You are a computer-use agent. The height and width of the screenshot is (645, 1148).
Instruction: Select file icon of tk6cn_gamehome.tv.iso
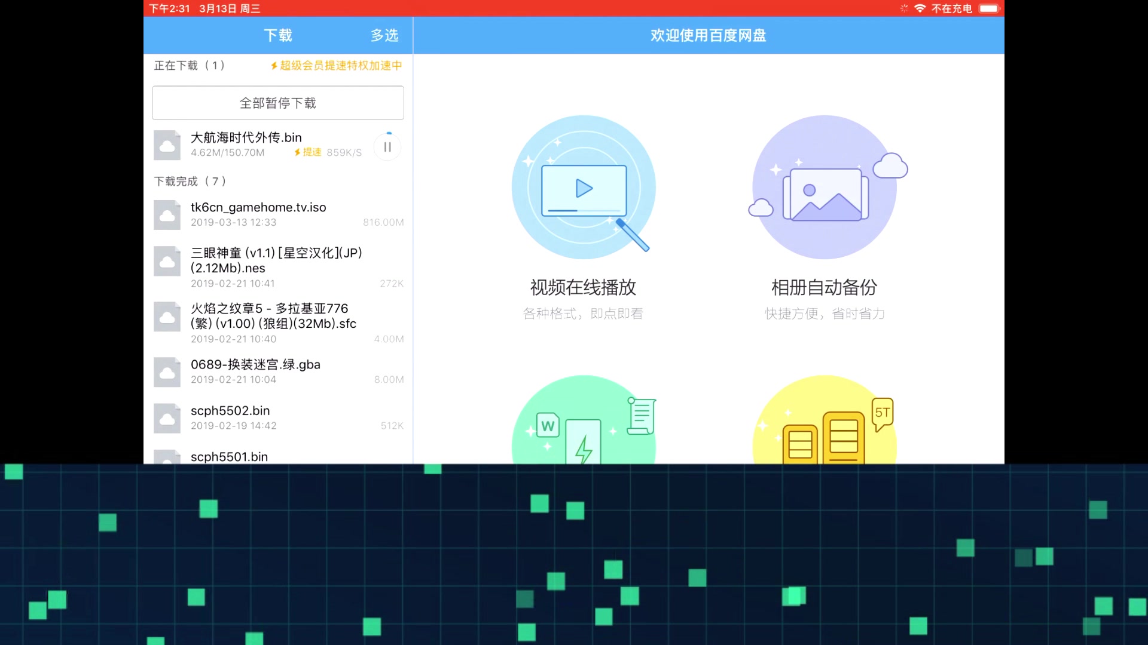click(167, 215)
